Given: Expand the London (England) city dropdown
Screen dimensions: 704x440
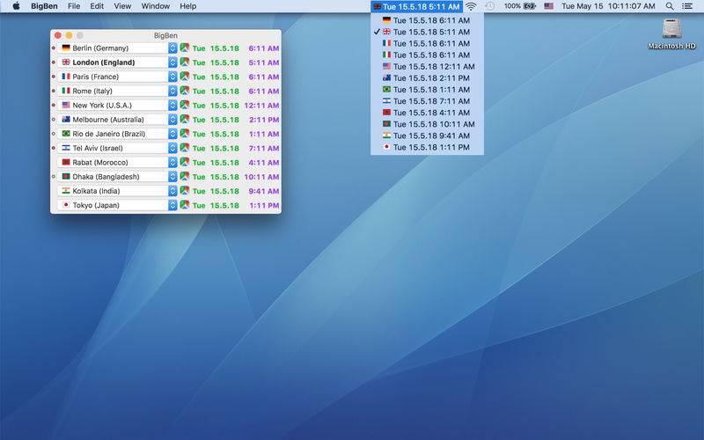Looking at the screenshot, I should pyautogui.click(x=172, y=62).
